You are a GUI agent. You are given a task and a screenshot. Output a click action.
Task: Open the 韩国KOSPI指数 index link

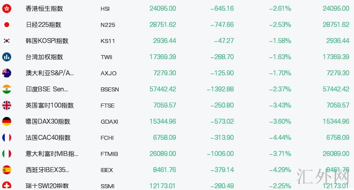pyautogui.click(x=47, y=41)
